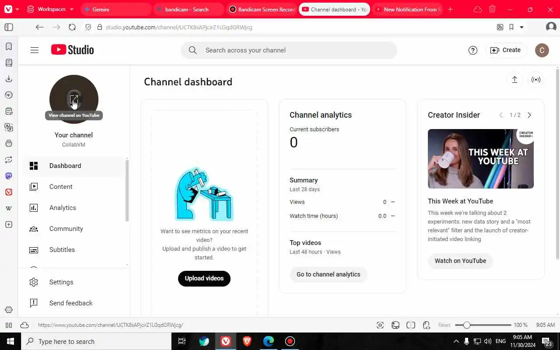
Task: Adjust the page zoom slider
Action: [483, 325]
